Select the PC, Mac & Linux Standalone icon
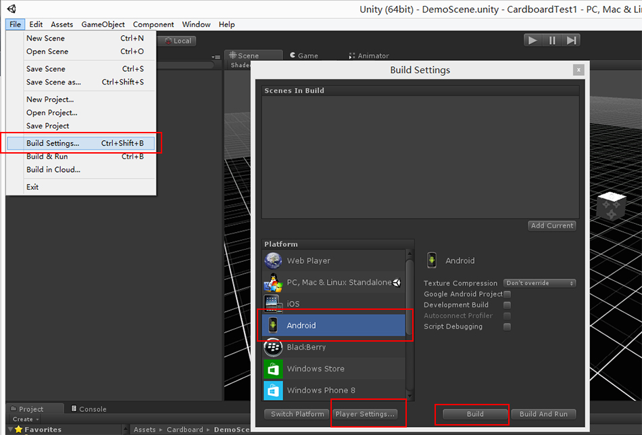642x435 pixels. tap(273, 283)
